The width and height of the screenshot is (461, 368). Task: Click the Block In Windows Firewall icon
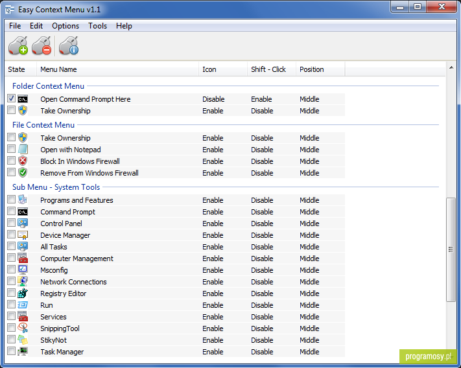pos(23,161)
